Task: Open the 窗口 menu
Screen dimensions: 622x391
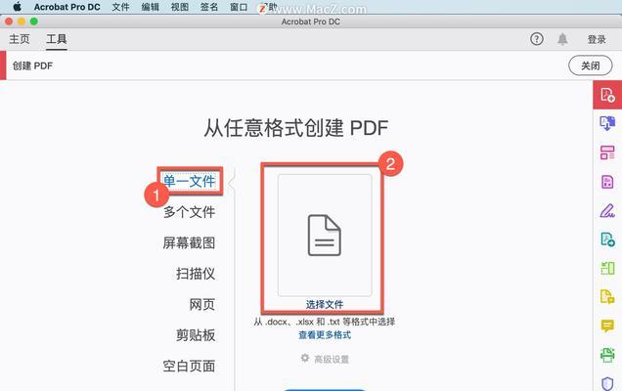Action: (239, 7)
